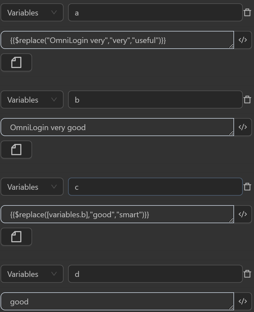
Task: Click file icon button below variable a
Action: 16,62
